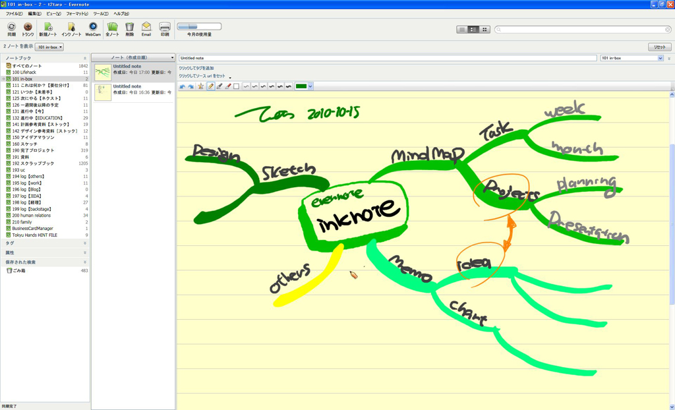Create a new ink note (インクノート)
The width and height of the screenshot is (675, 410).
[71, 28]
